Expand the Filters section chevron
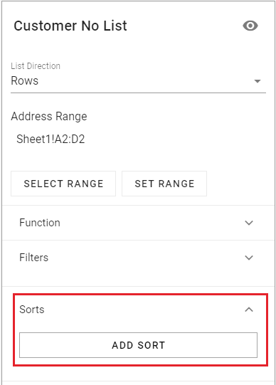The width and height of the screenshot is (276, 385). pyautogui.click(x=249, y=258)
